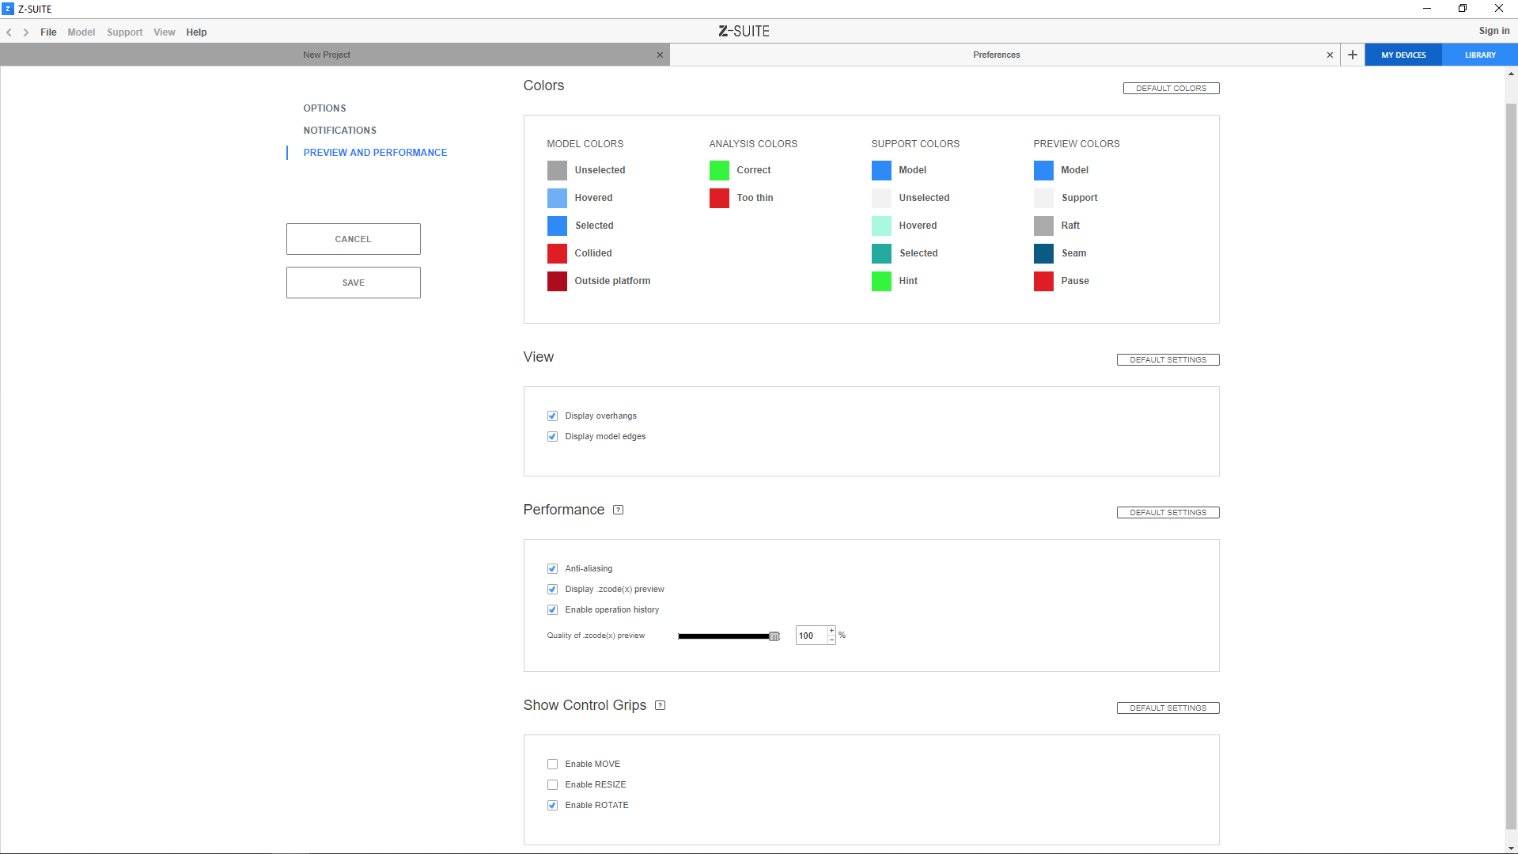Image resolution: width=1518 pixels, height=854 pixels.
Task: Enable MOVE control grip checkbox
Action: 552,764
